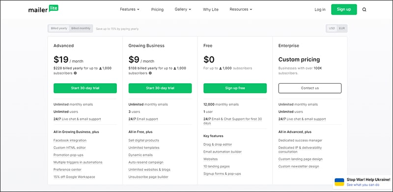Click 1 user in Free plan
This screenshot has height=192, width=393.
coord(208,112)
